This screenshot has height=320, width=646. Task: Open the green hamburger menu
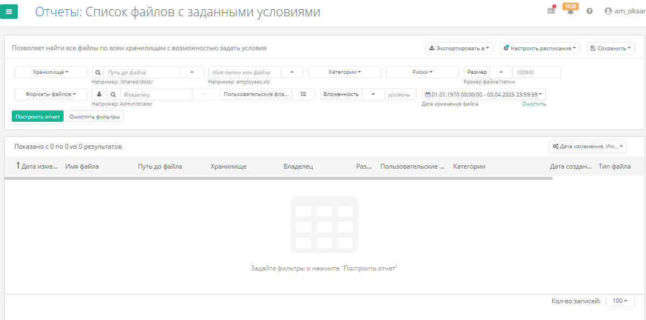[9, 11]
